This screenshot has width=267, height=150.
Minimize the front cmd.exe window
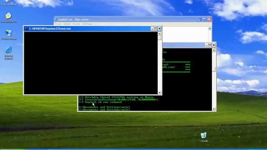[x=152, y=29]
